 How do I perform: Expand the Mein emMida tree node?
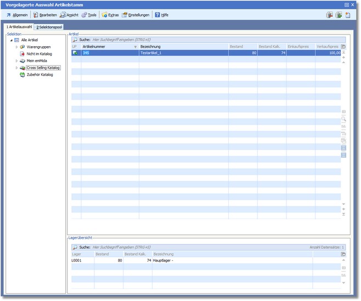[x=16, y=61]
